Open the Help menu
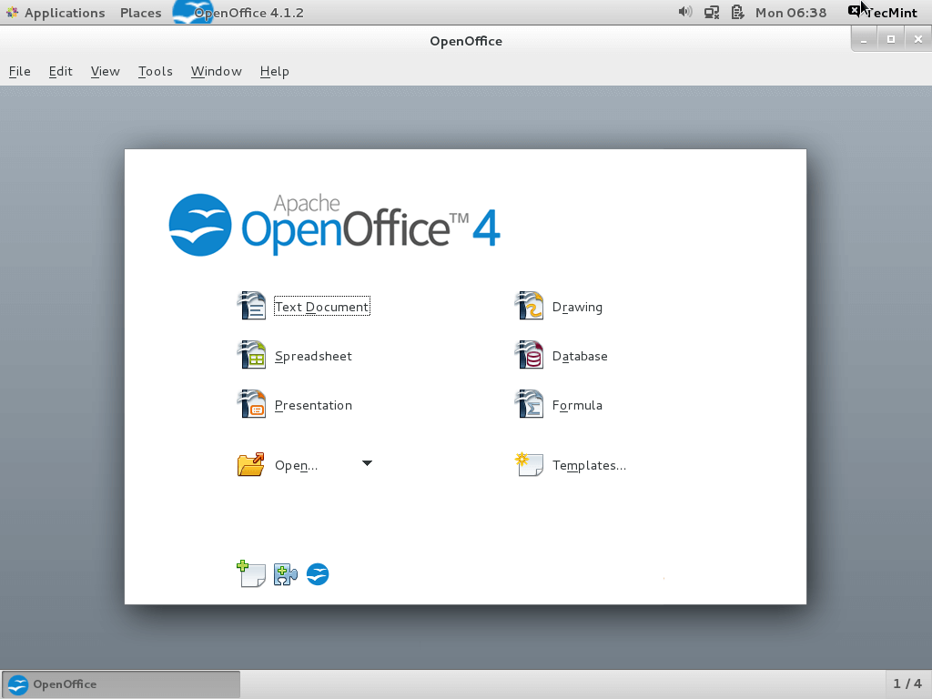This screenshot has width=932, height=699. (x=275, y=71)
